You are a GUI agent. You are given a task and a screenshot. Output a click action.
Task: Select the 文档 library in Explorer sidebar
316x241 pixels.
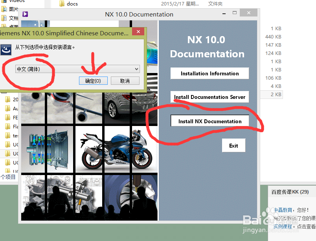pos(10,18)
